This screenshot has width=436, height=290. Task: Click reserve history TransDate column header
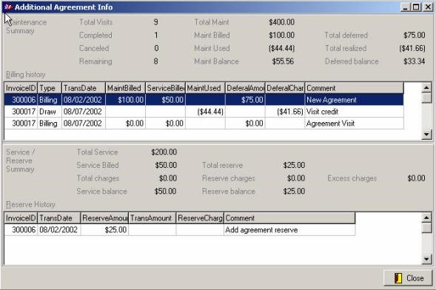(x=59, y=218)
